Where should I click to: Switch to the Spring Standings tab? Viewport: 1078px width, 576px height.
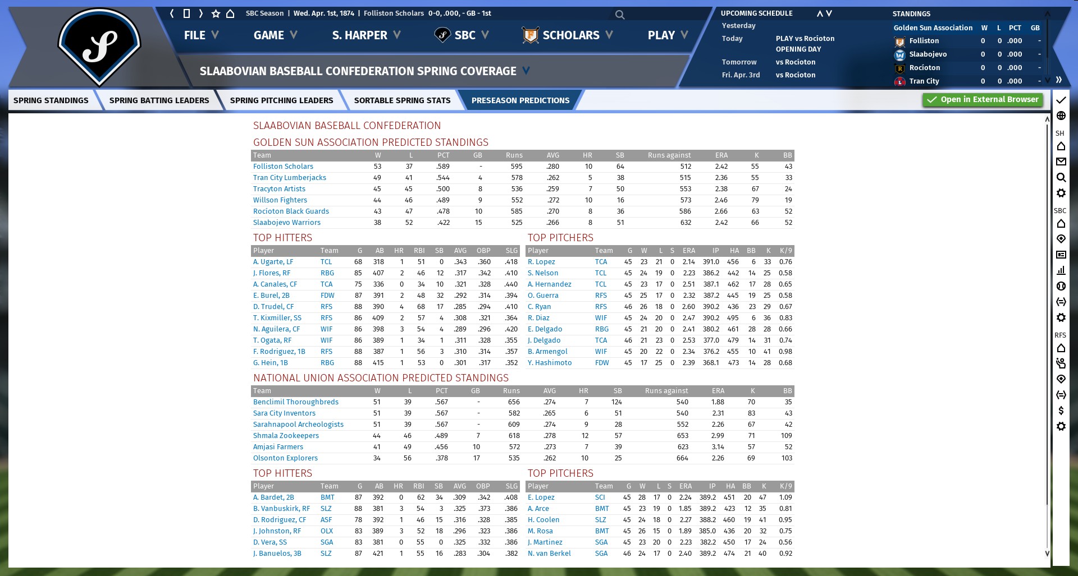pyautogui.click(x=51, y=100)
